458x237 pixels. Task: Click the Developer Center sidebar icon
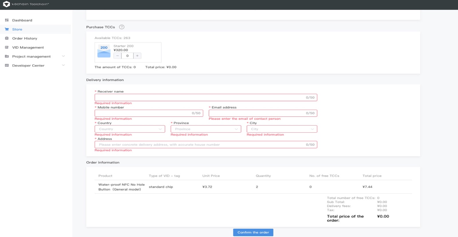[x=7, y=66]
